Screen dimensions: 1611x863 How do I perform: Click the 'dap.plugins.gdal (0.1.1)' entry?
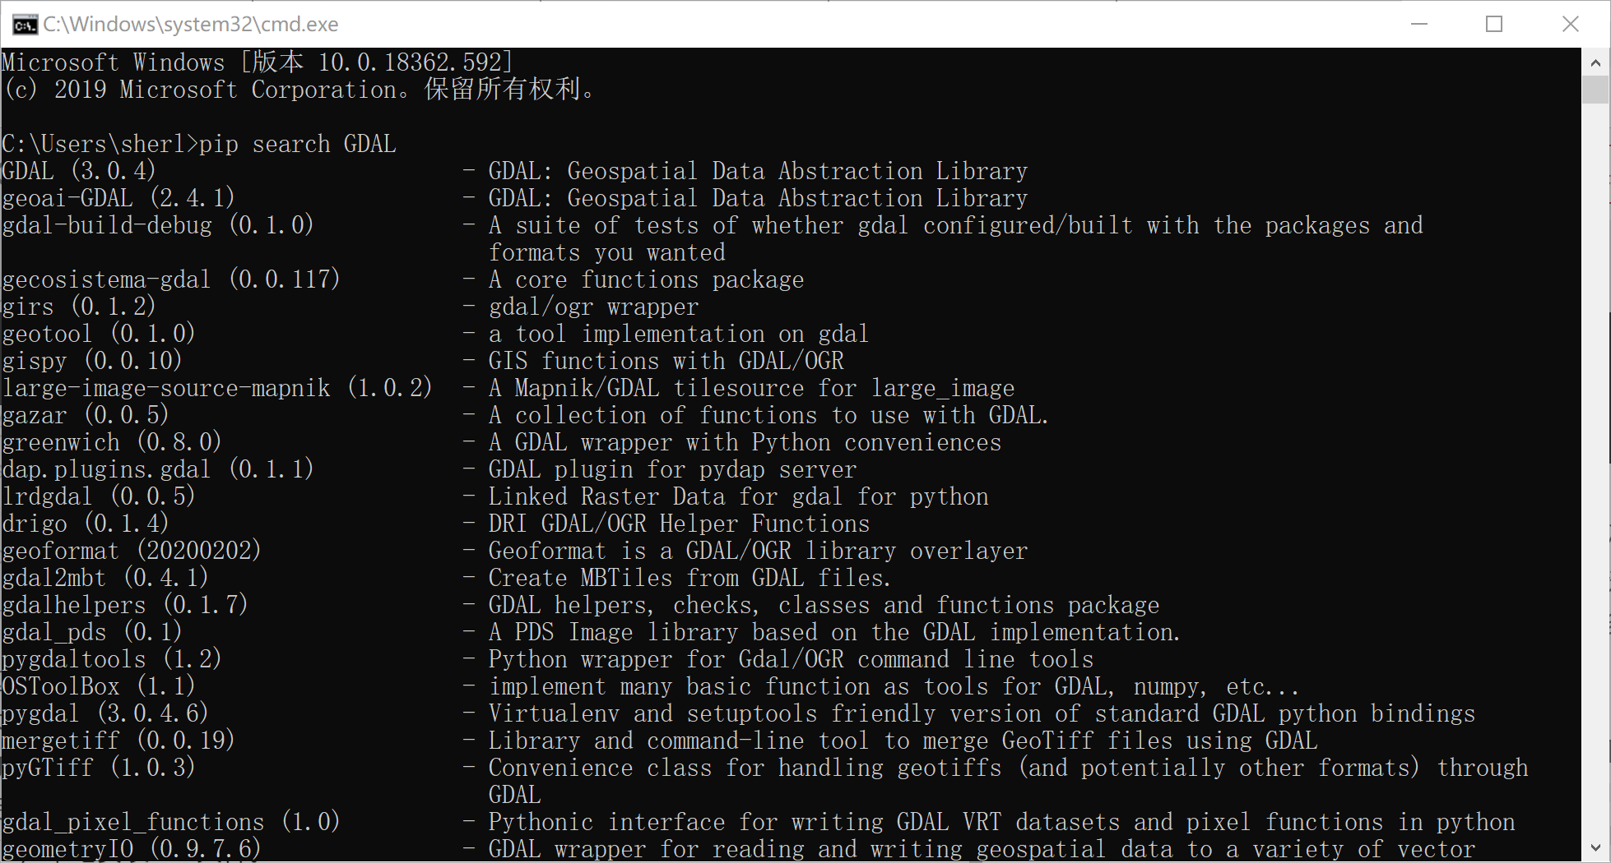[x=158, y=469]
